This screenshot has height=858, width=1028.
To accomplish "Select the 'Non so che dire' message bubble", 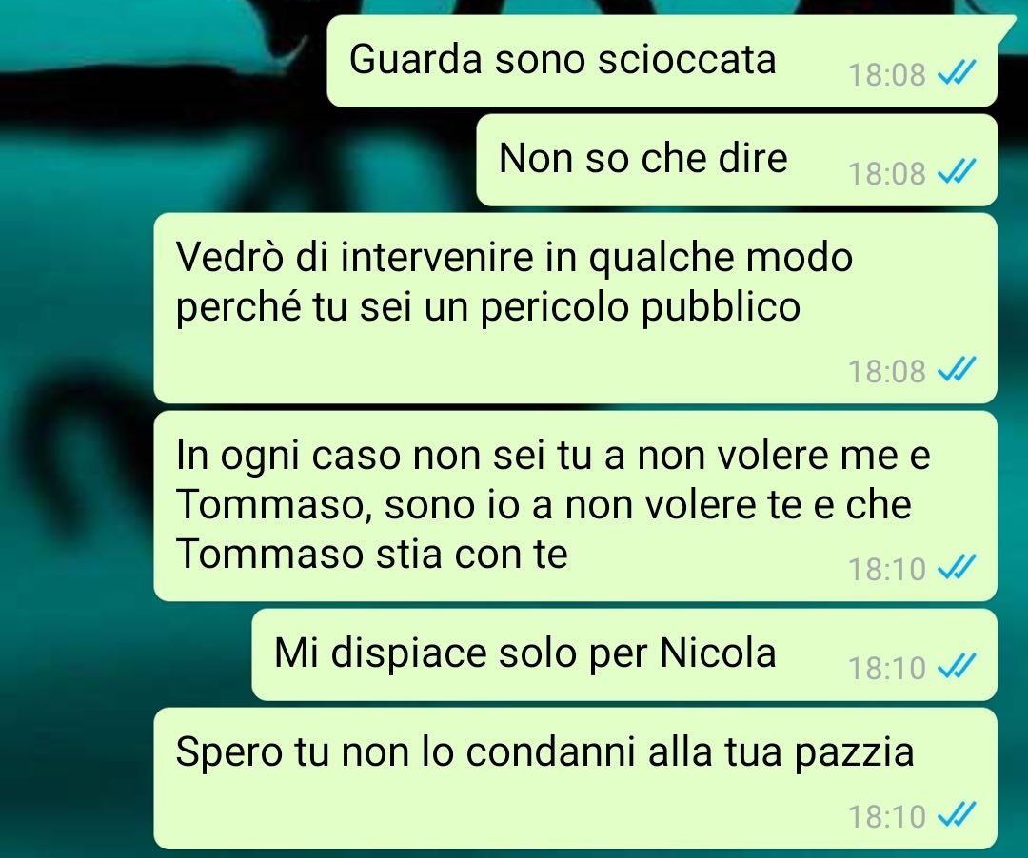I will (737, 160).
